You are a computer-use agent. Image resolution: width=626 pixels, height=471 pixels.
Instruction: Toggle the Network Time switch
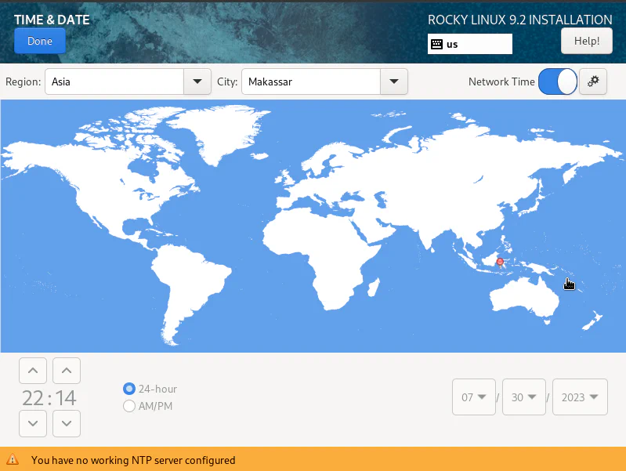pyautogui.click(x=557, y=82)
